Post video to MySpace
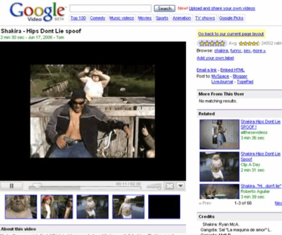This screenshot has width=282, height=235. 220,76
